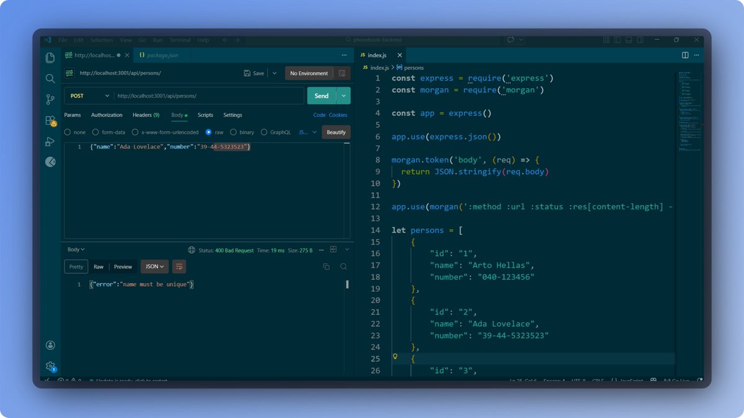Open the Cookies link
The height and width of the screenshot is (418, 744).
coord(338,115)
